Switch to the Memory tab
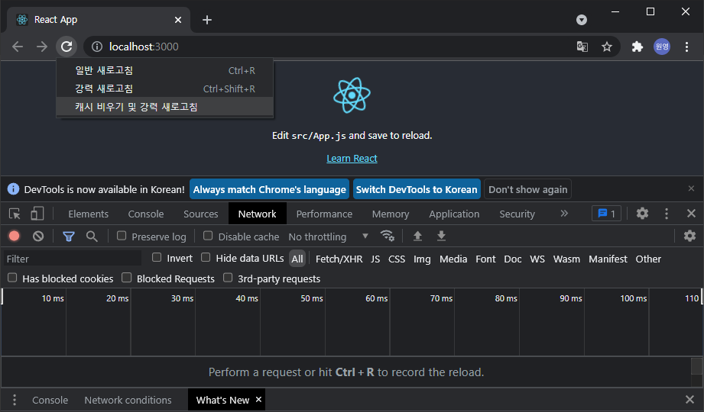This screenshot has height=412, width=704. click(x=391, y=214)
